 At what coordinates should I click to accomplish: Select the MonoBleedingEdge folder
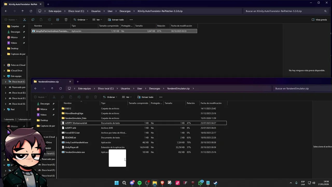pyautogui.click(x=144, y=113)
